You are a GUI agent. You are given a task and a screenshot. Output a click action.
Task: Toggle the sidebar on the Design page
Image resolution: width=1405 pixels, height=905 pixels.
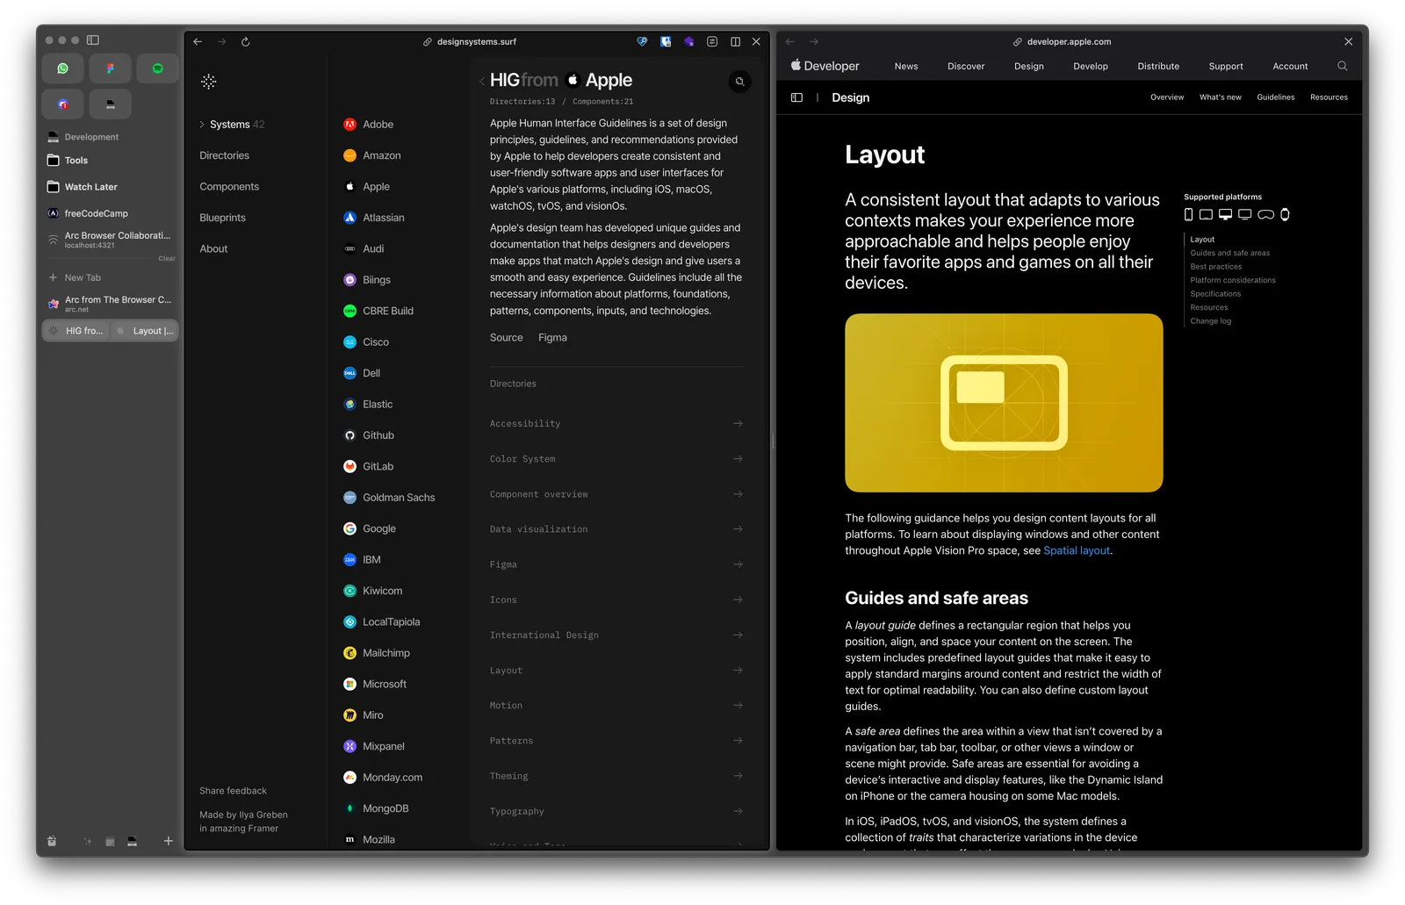[796, 97]
